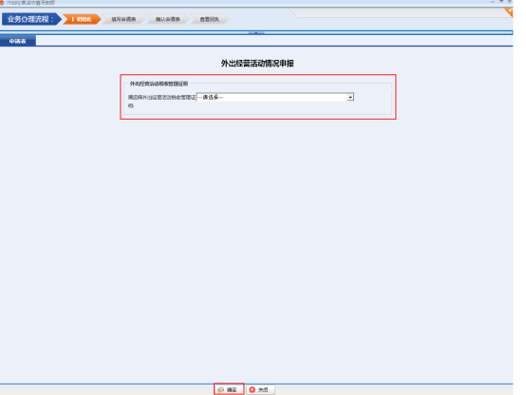This screenshot has width=526, height=395.
Task: Select the 确认申请表 workflow step
Action: tap(167, 19)
